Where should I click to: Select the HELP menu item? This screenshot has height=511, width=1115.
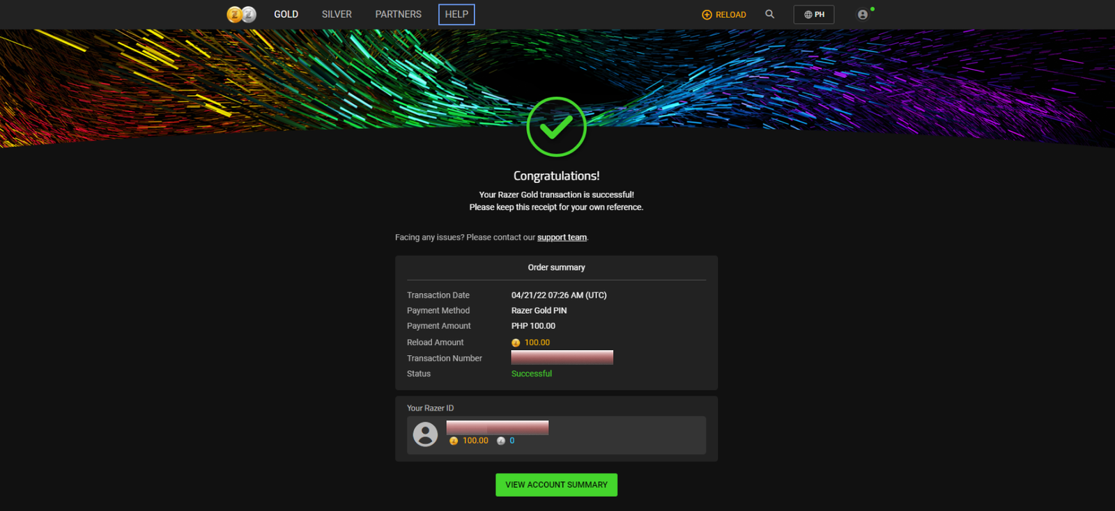(456, 14)
